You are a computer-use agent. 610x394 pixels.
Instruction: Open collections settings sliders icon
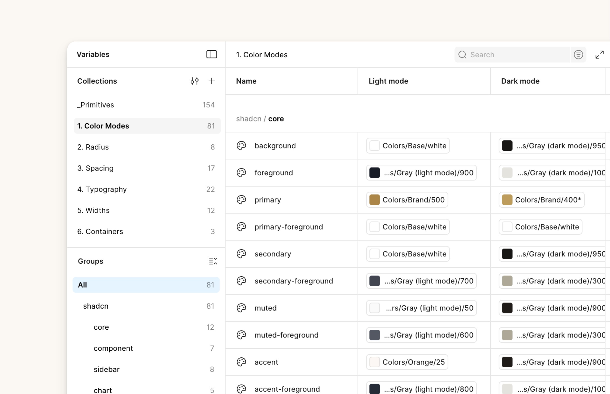(x=195, y=81)
